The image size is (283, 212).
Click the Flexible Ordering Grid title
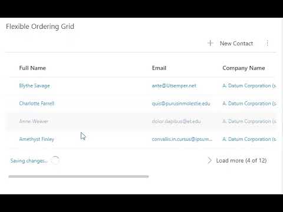pos(40,26)
